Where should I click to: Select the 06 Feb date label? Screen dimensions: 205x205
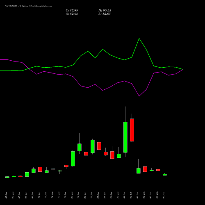(x=157, y=195)
